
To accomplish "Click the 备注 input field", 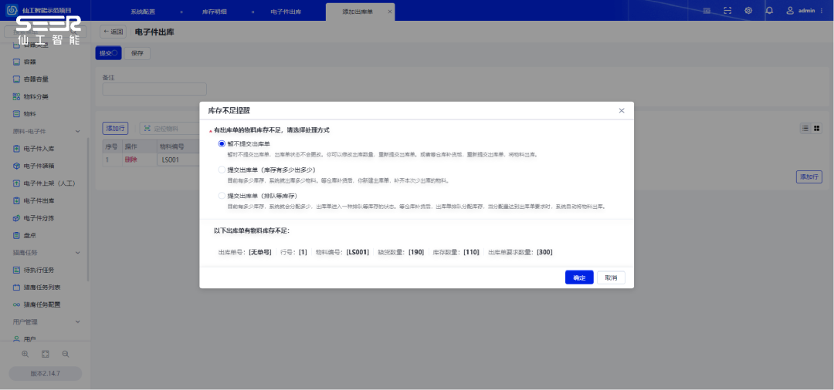I will pyautogui.click(x=154, y=89).
